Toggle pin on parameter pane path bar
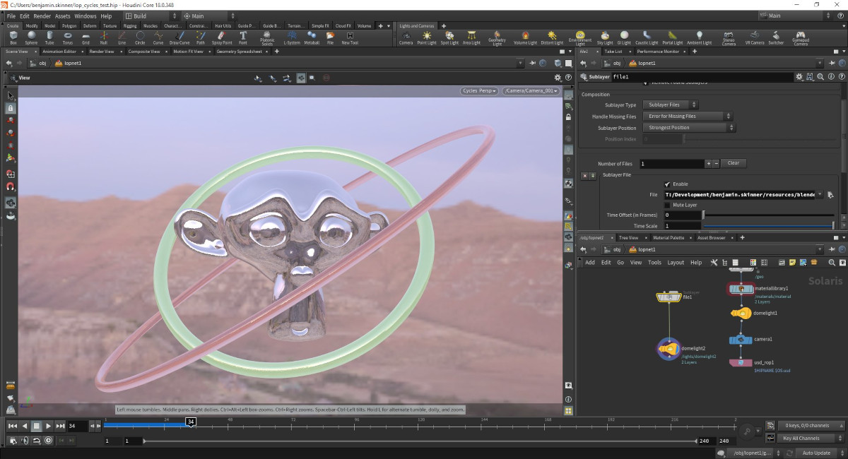The image size is (848, 459). pyautogui.click(x=831, y=63)
